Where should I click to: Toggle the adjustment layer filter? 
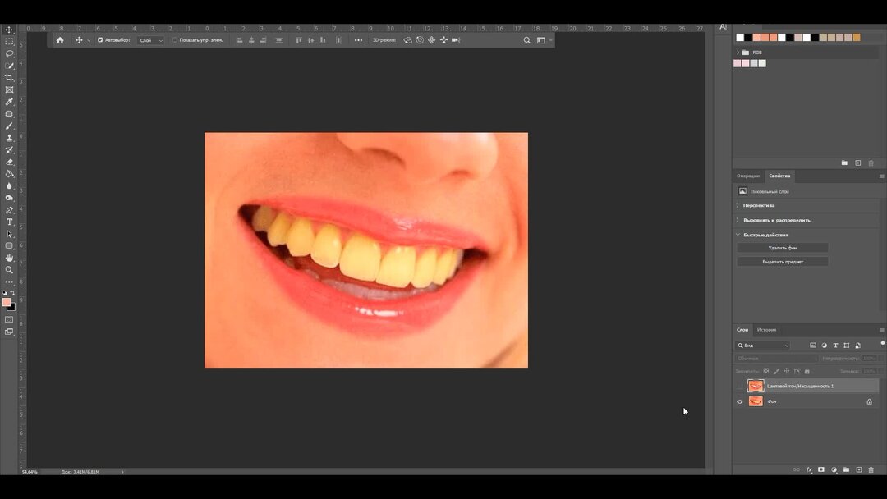(x=825, y=346)
